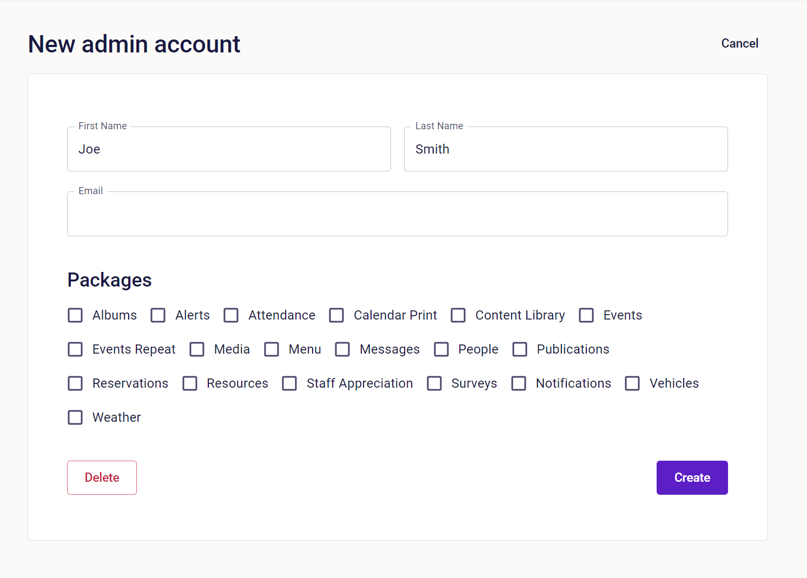Toggle the Weather checkbox

pos(75,417)
